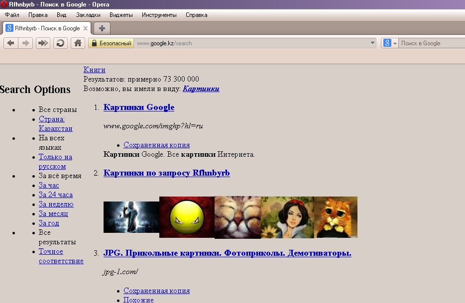The height and width of the screenshot is (303, 465).
Task: Open the address bar history dropdown
Action: pos(372,43)
